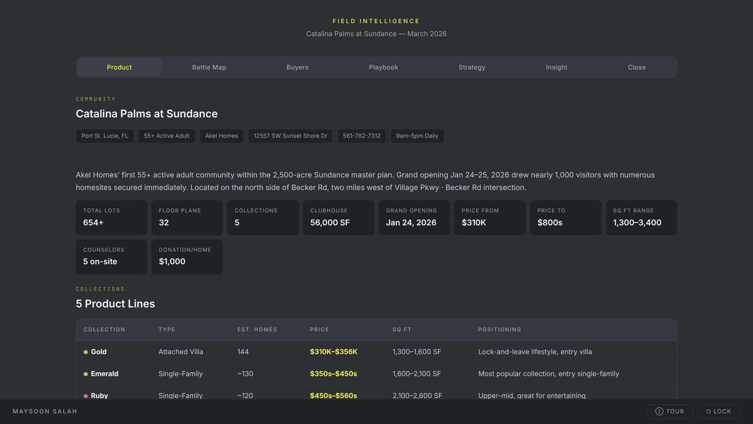
Task: Select the Total Lots 654+ card
Action: tap(111, 217)
